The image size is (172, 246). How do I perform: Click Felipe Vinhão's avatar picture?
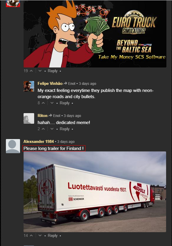pyautogui.click(x=29, y=86)
